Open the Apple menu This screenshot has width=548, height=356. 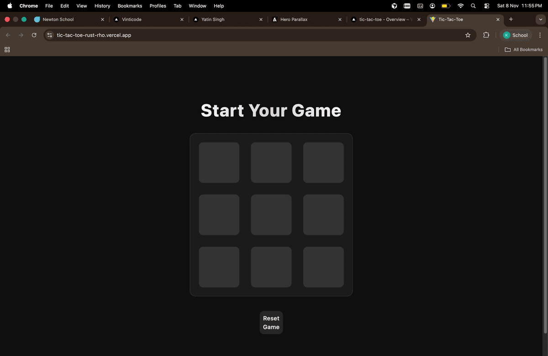click(x=10, y=6)
